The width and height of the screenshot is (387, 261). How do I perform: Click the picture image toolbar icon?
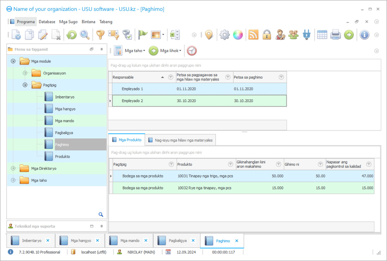point(156,35)
